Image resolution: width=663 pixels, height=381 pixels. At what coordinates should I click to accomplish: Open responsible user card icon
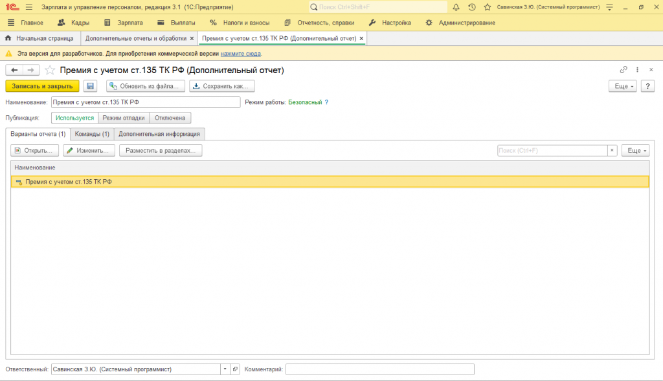click(235, 369)
